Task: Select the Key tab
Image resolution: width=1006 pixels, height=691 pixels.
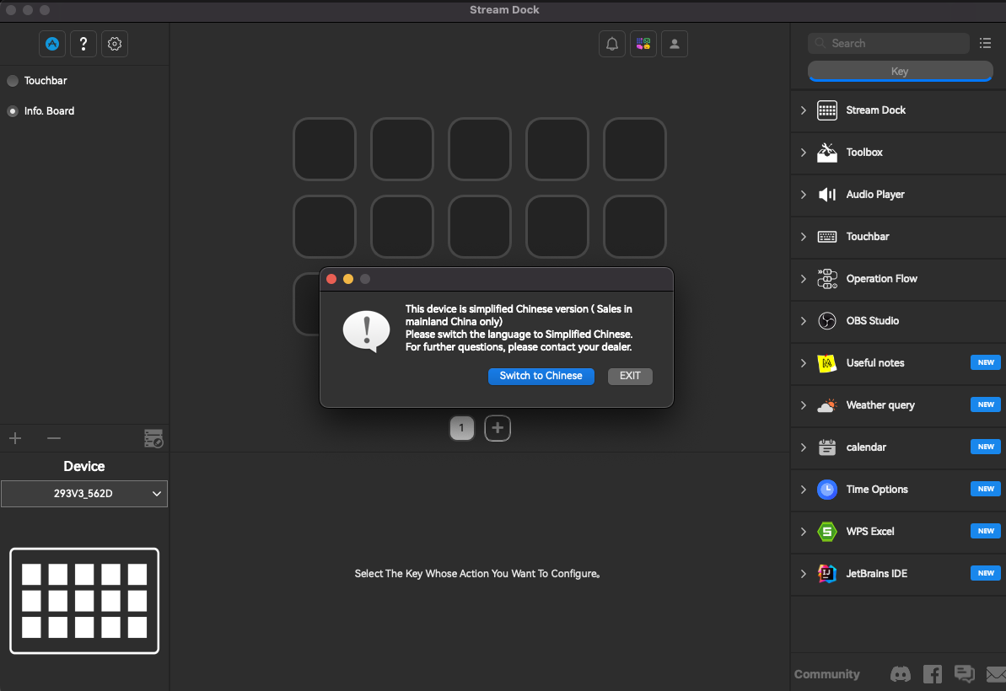Action: (900, 71)
